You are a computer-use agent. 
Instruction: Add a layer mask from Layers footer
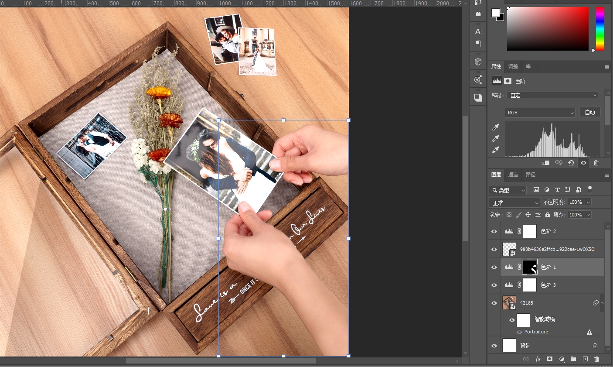(x=550, y=359)
